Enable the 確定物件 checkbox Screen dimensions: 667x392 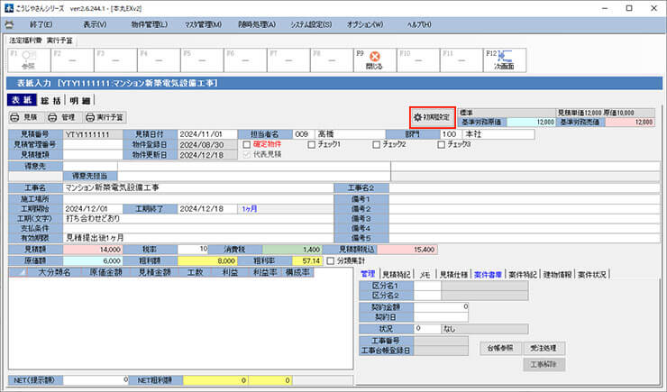(247, 144)
